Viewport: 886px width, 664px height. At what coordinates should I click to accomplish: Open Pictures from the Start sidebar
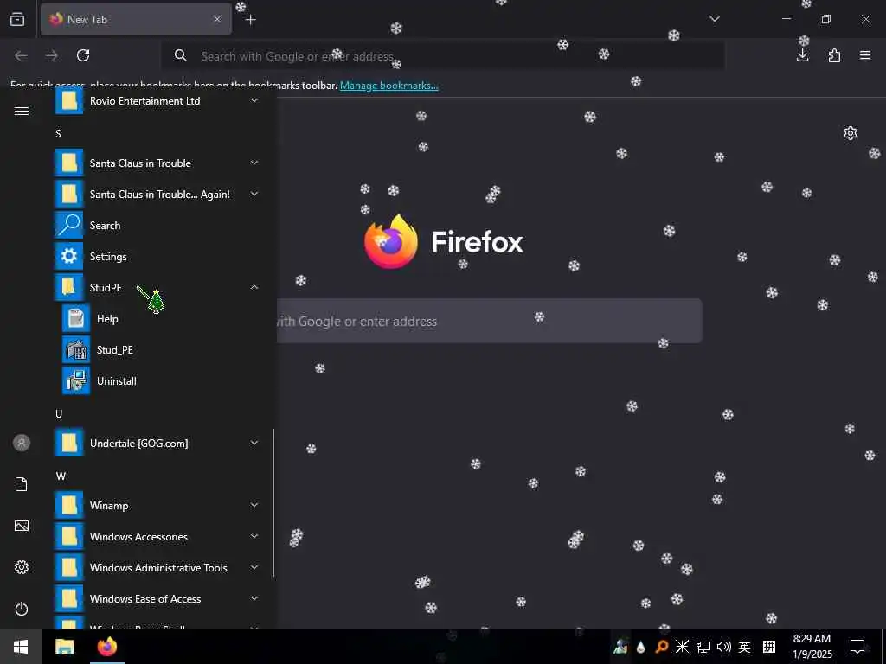point(22,526)
